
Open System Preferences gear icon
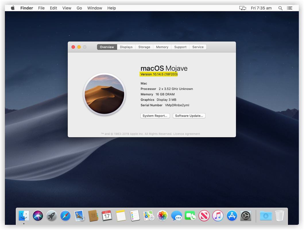click(x=246, y=216)
